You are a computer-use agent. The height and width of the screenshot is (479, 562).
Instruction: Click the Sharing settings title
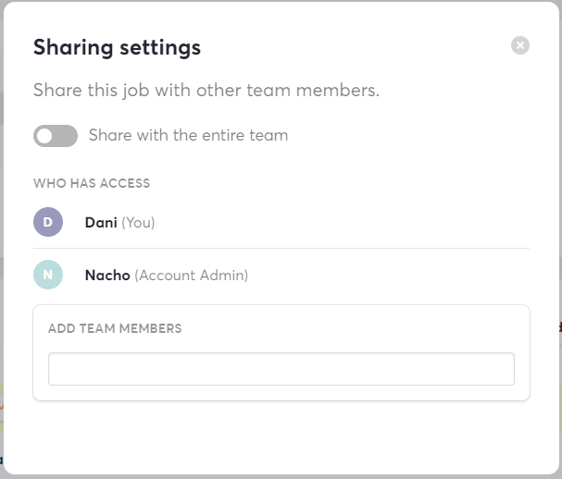click(117, 47)
